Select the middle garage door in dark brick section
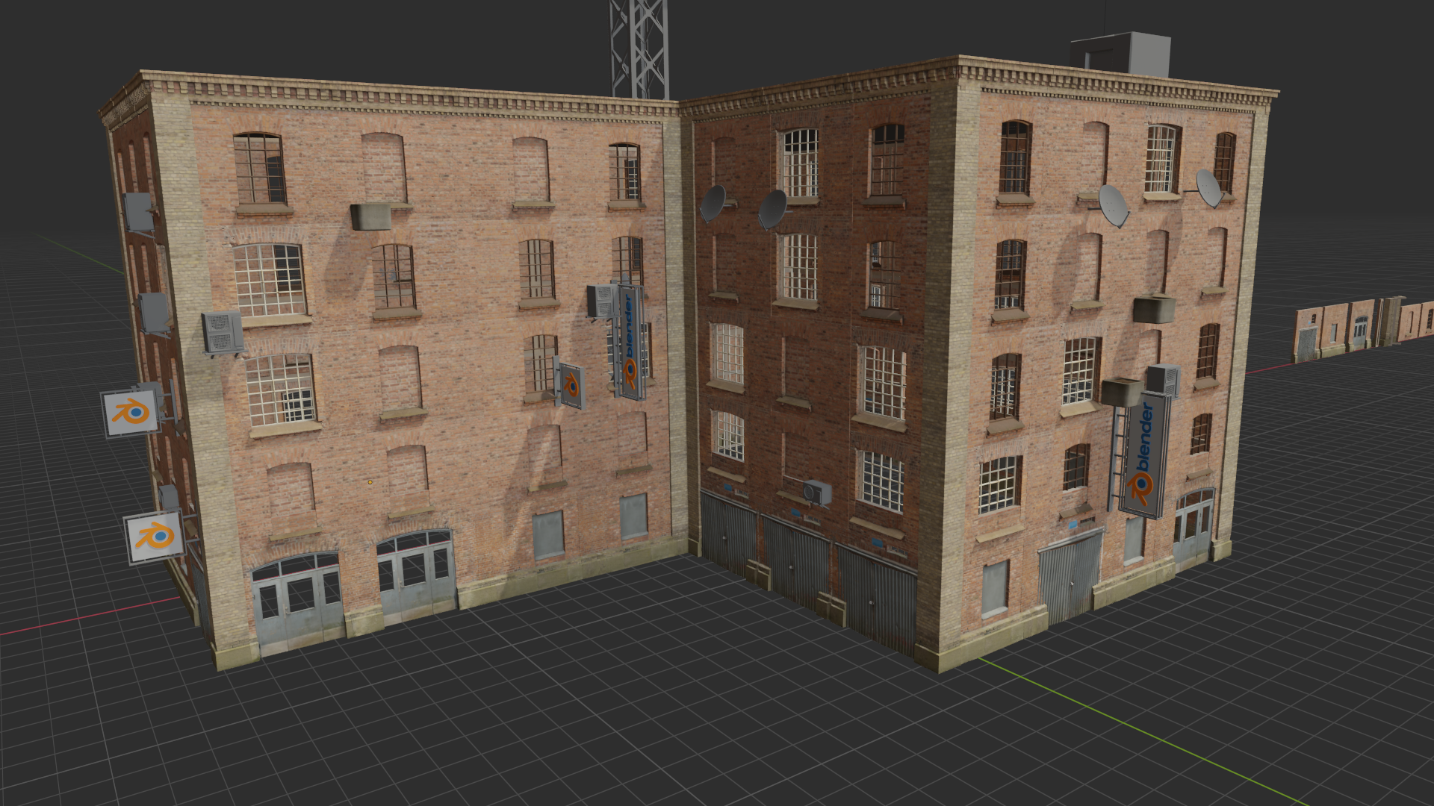 [796, 563]
